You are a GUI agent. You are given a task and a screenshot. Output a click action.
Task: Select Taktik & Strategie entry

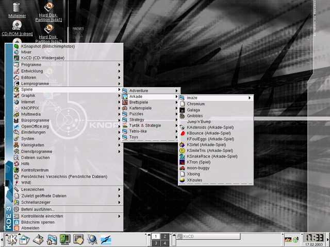(x=151, y=126)
